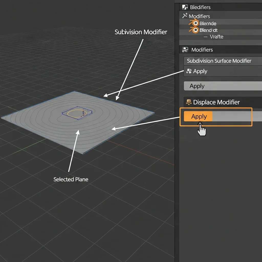Click the Subdivision Surface Modifier field
The width and height of the screenshot is (262, 262).
coord(223,61)
